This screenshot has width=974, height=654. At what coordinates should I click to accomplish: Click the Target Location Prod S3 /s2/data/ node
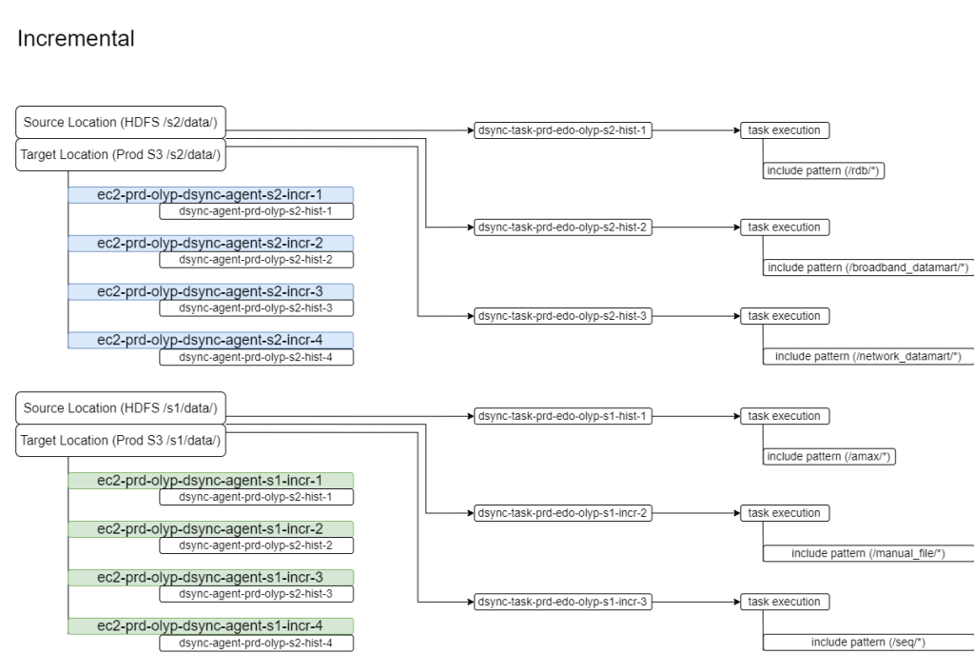point(120,154)
